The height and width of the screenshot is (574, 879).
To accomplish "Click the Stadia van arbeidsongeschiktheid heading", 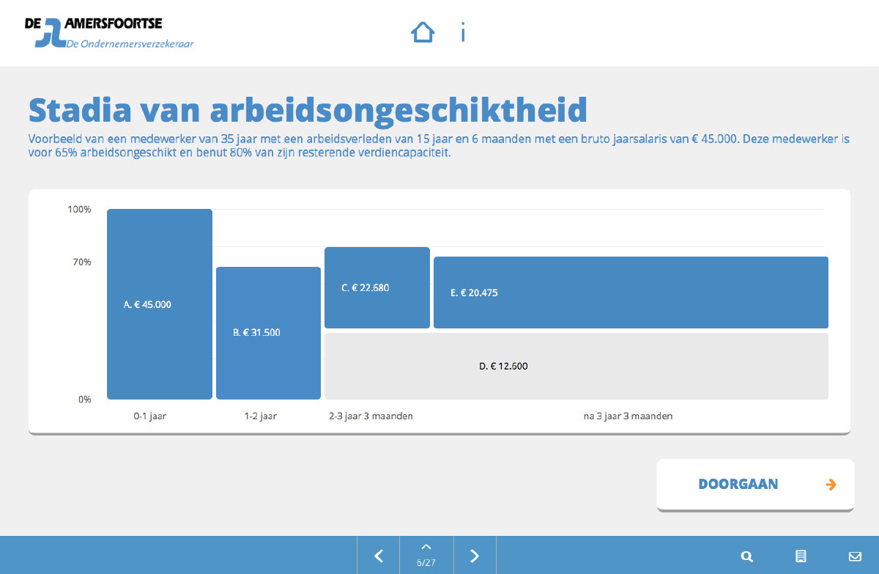I will [308, 109].
